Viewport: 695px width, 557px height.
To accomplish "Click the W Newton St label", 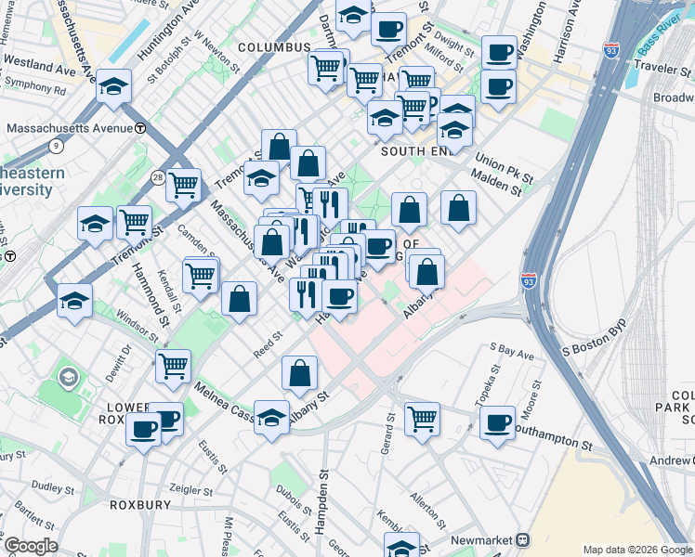I will pos(217,52).
